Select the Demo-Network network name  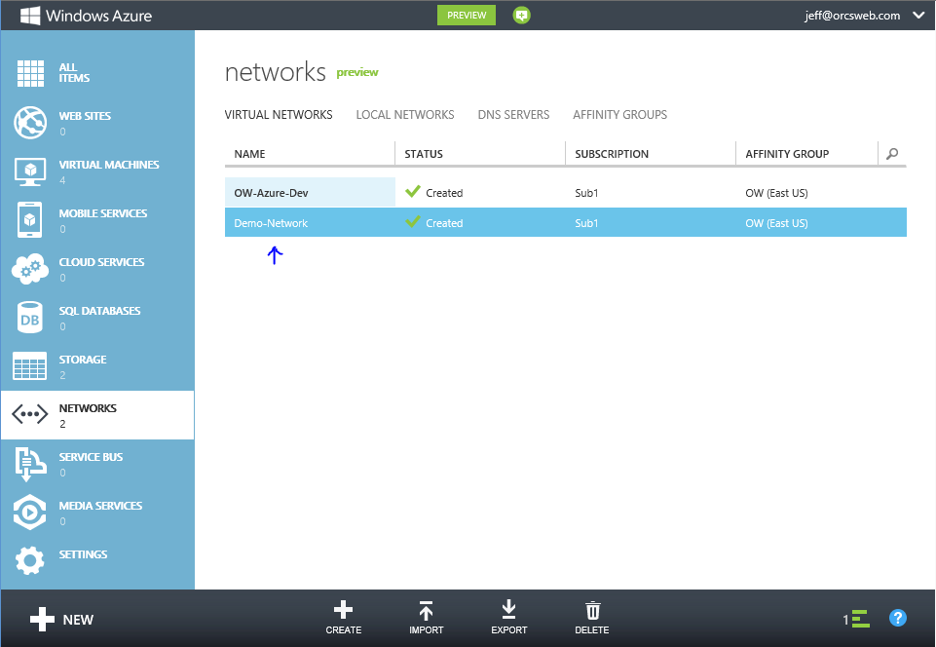pos(271,223)
